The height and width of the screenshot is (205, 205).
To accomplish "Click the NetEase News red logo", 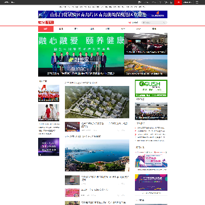I will point(46,22).
